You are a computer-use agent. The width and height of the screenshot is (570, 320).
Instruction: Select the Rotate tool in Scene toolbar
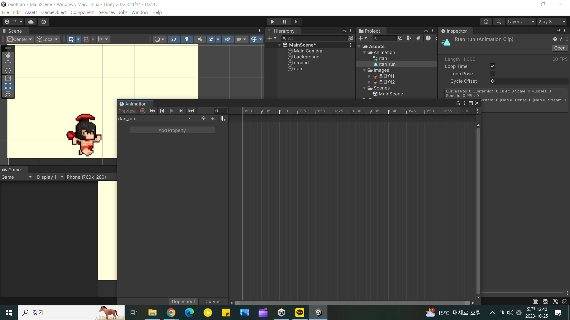click(x=8, y=71)
